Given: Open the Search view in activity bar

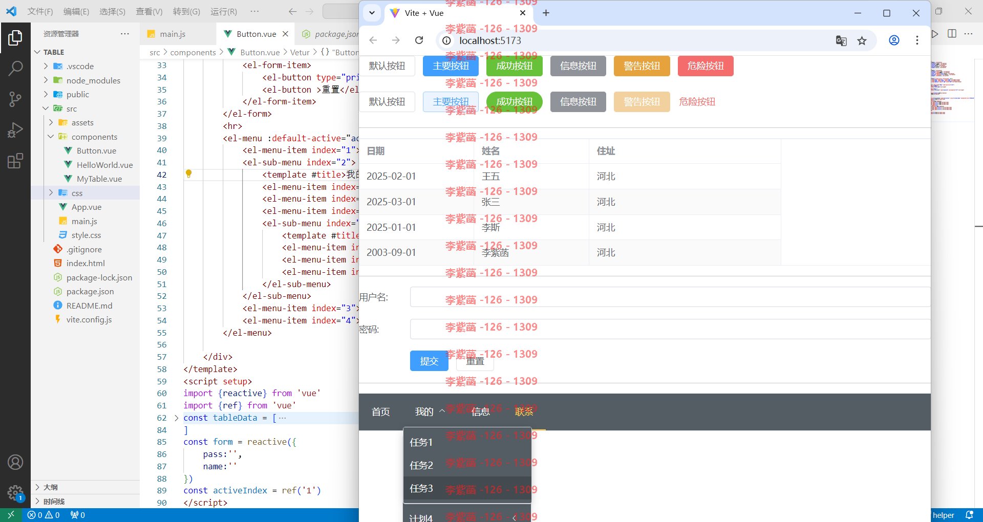Looking at the screenshot, I should click(x=15, y=68).
